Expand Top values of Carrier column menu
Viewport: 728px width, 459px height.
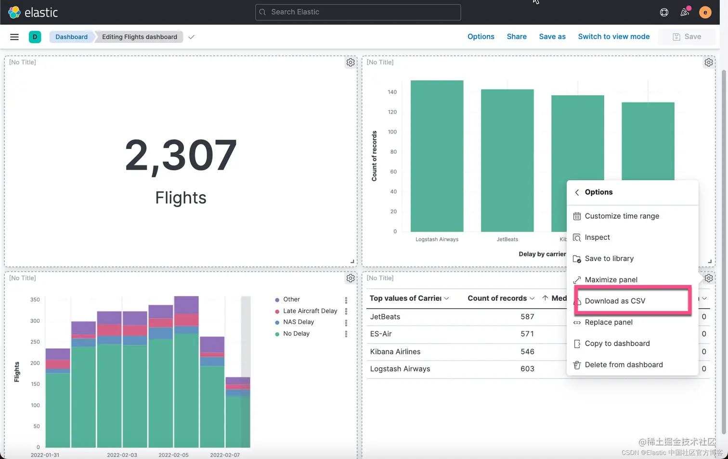(x=446, y=298)
